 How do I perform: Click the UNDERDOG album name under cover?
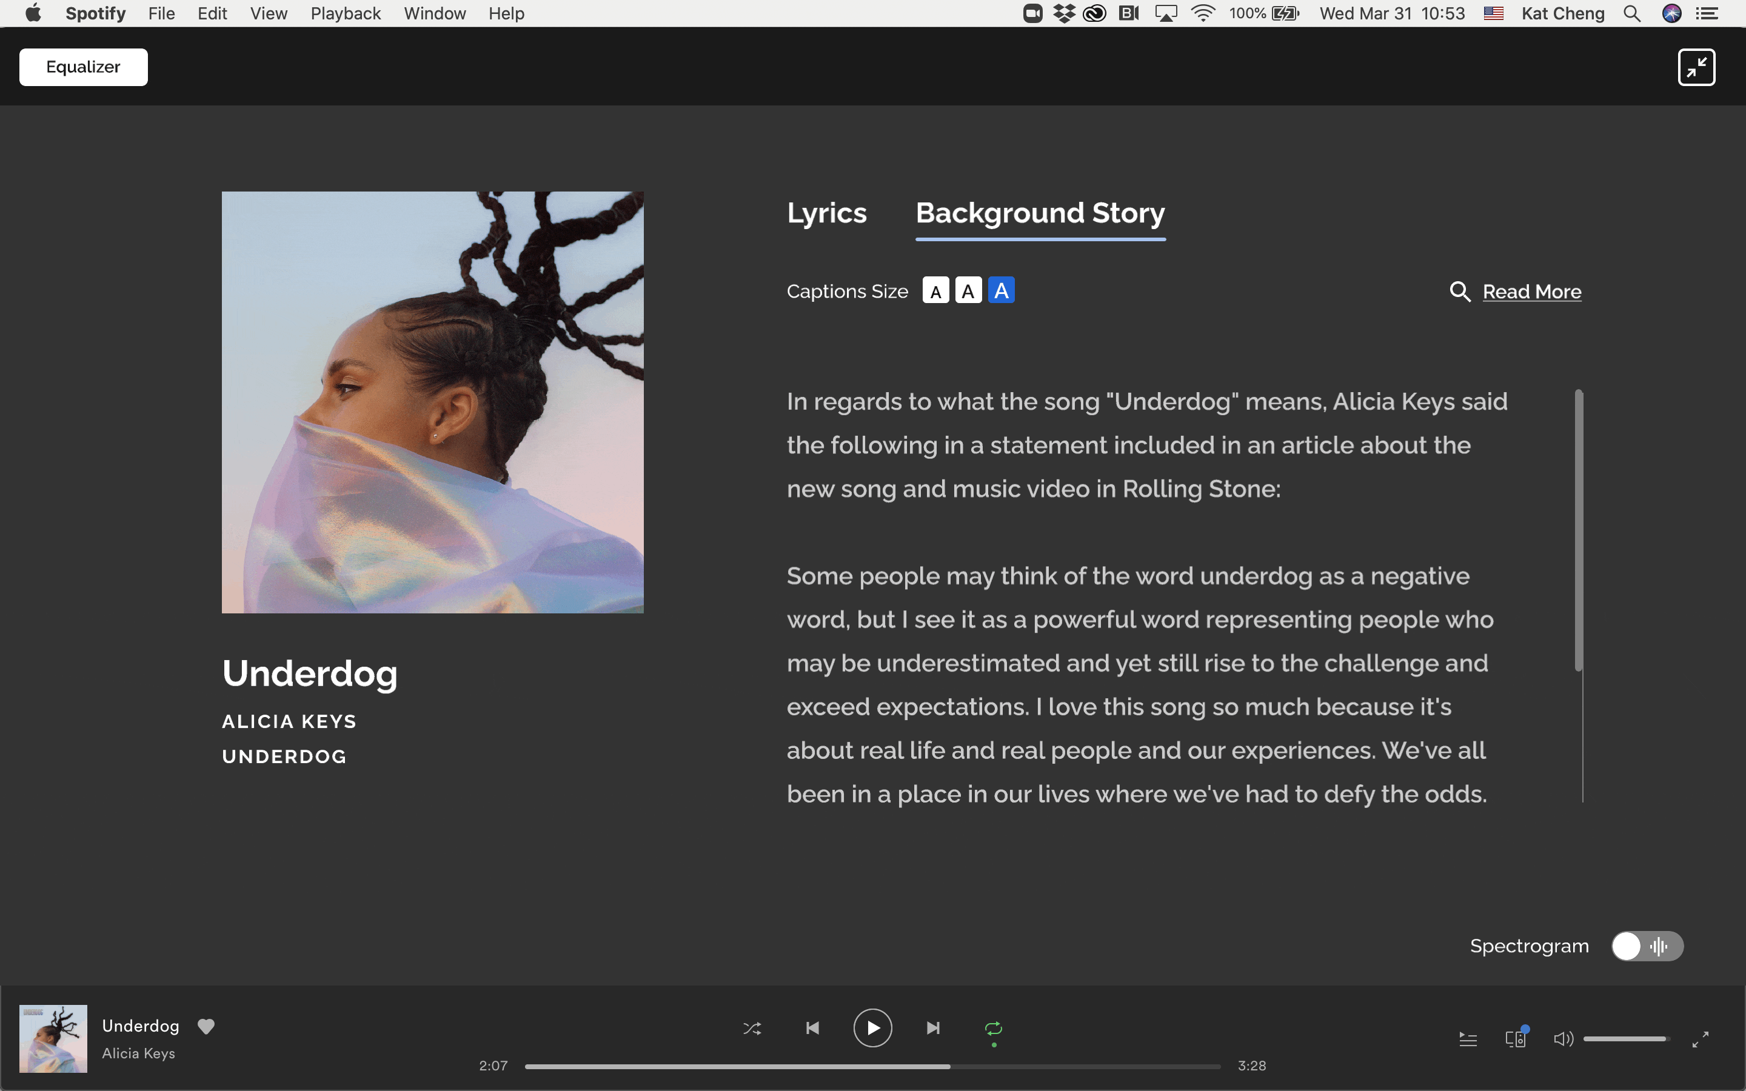tap(284, 757)
